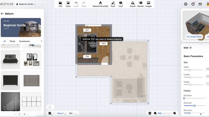Open the Tools ruler icon

pyautogui.click(x=113, y=3)
